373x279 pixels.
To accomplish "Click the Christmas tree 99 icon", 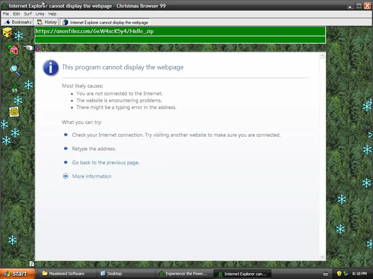I will tap(15, 88).
